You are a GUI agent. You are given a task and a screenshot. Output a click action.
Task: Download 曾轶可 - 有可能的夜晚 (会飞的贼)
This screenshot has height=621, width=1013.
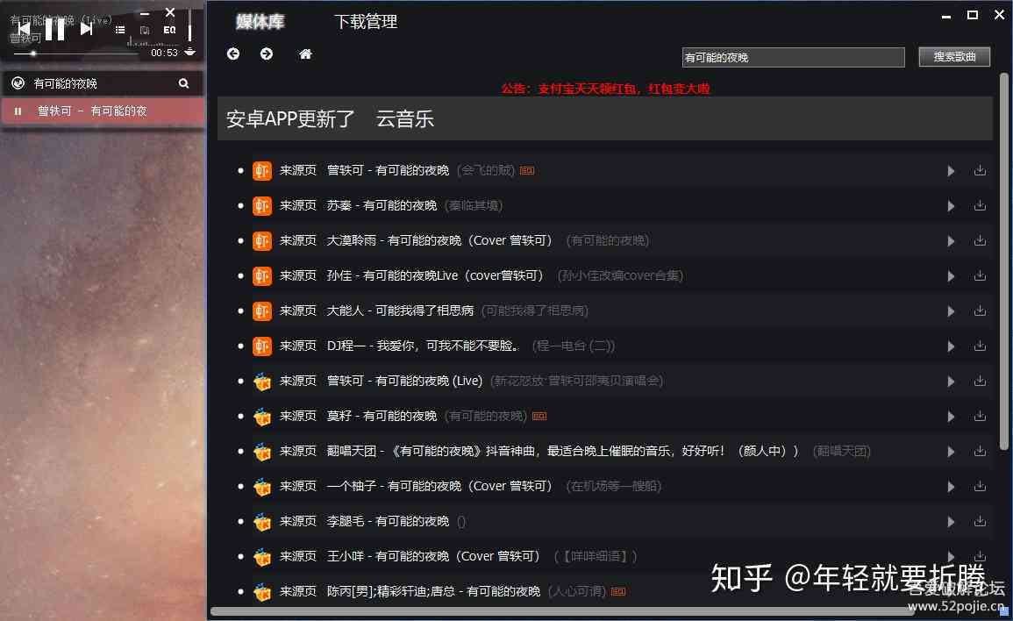[980, 170]
